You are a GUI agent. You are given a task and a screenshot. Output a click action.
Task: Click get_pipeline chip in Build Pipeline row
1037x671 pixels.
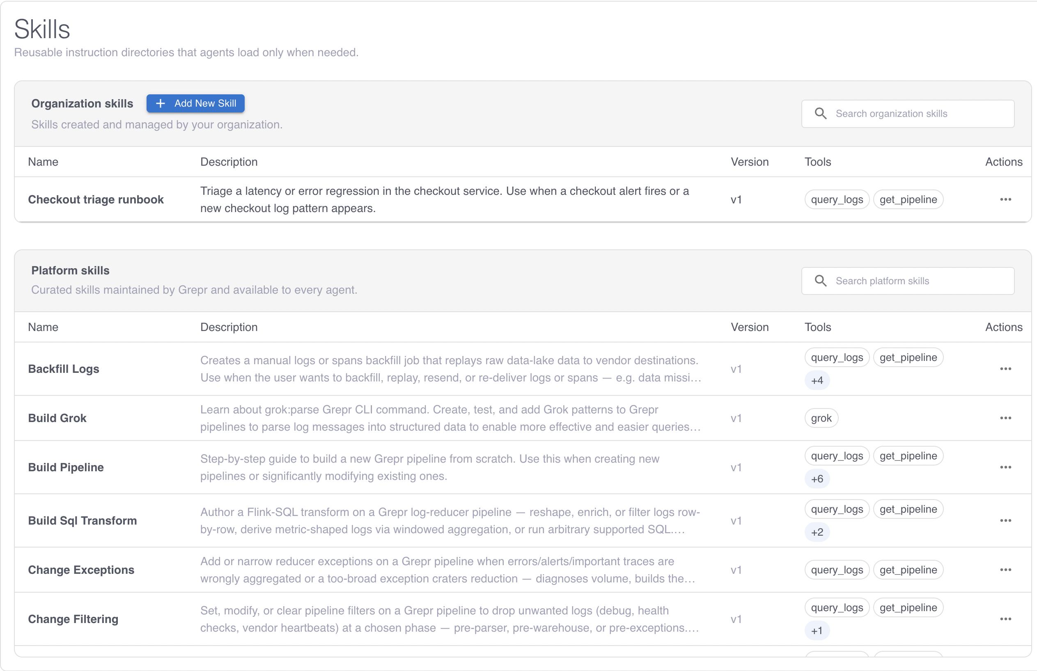tap(908, 456)
